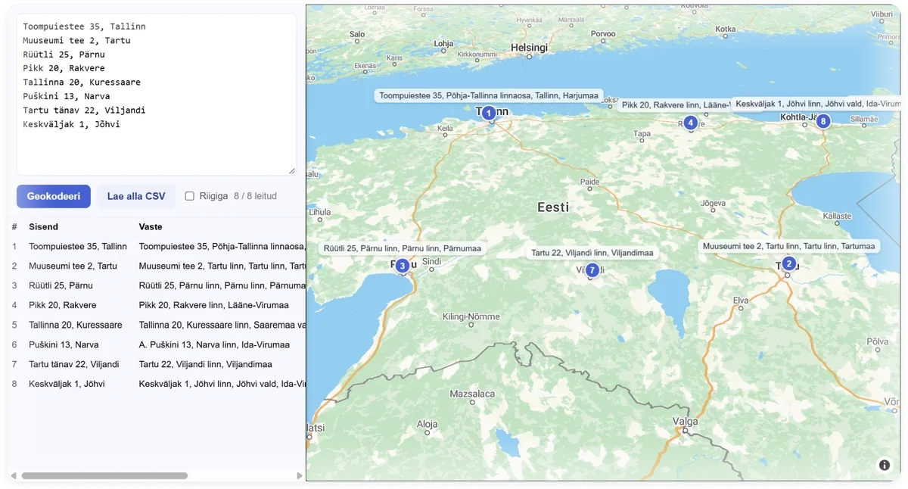
Task: Select table row 'Puškini 13, Narva'
Action: point(157,344)
